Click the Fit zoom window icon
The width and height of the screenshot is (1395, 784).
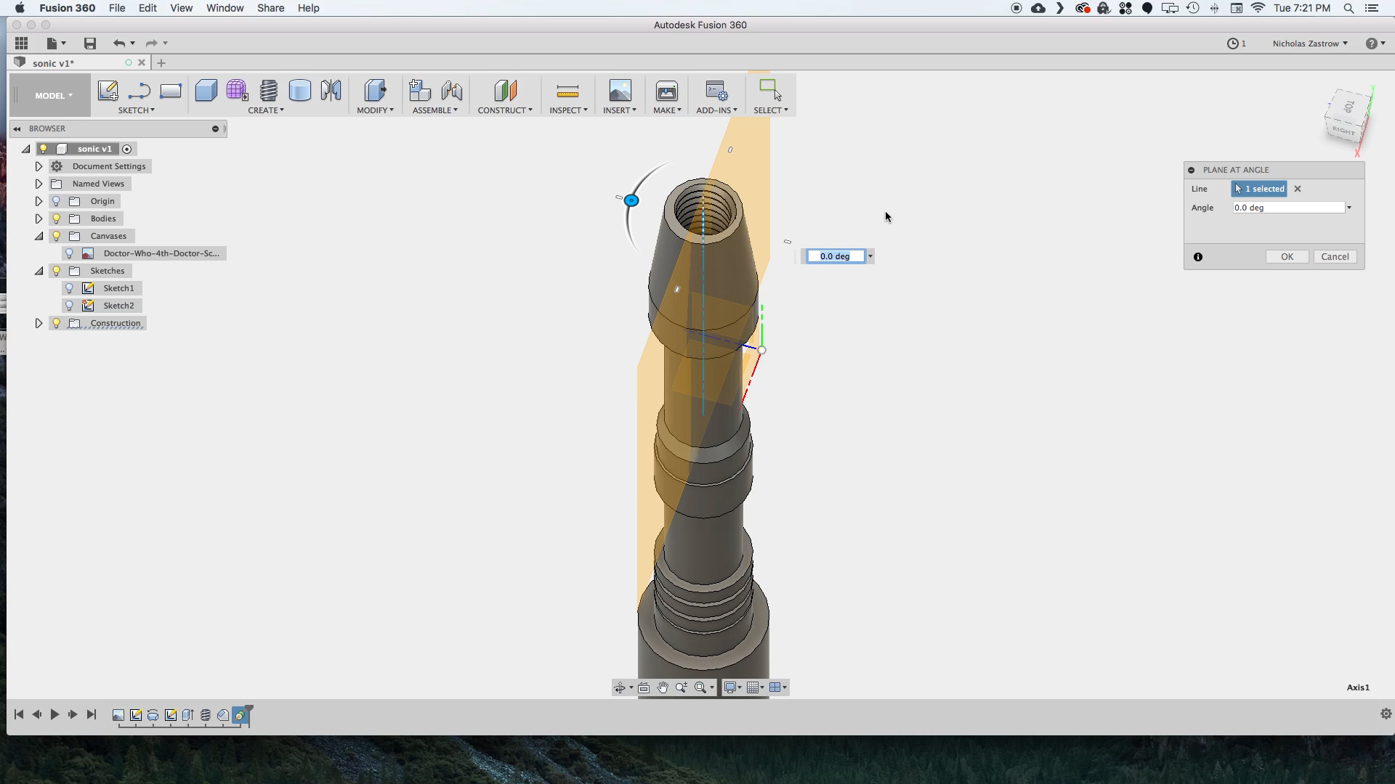tap(700, 687)
